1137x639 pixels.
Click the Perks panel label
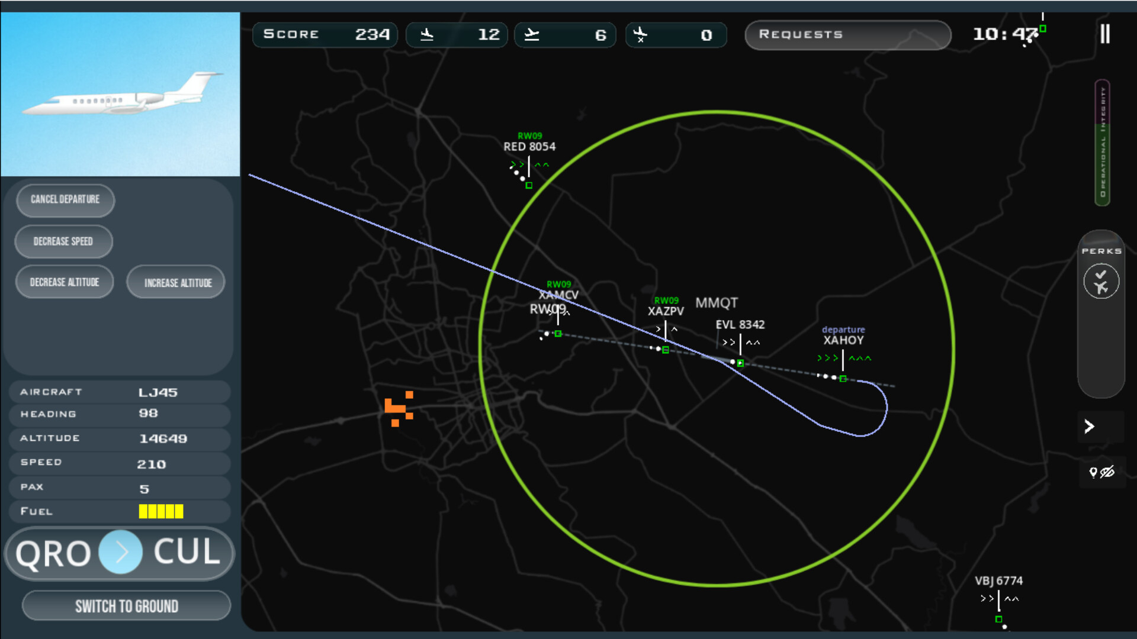[x=1101, y=251]
